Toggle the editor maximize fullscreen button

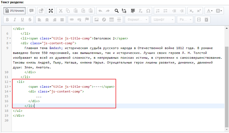point(51,11)
